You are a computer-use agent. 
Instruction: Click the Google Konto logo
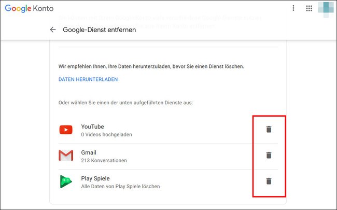29,8
